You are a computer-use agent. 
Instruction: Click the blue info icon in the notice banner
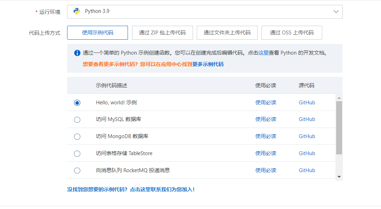[77, 53]
